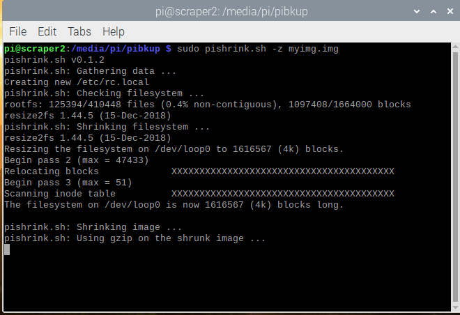Minimize the terminal window with down chevron
The image size is (460, 315).
pos(417,11)
